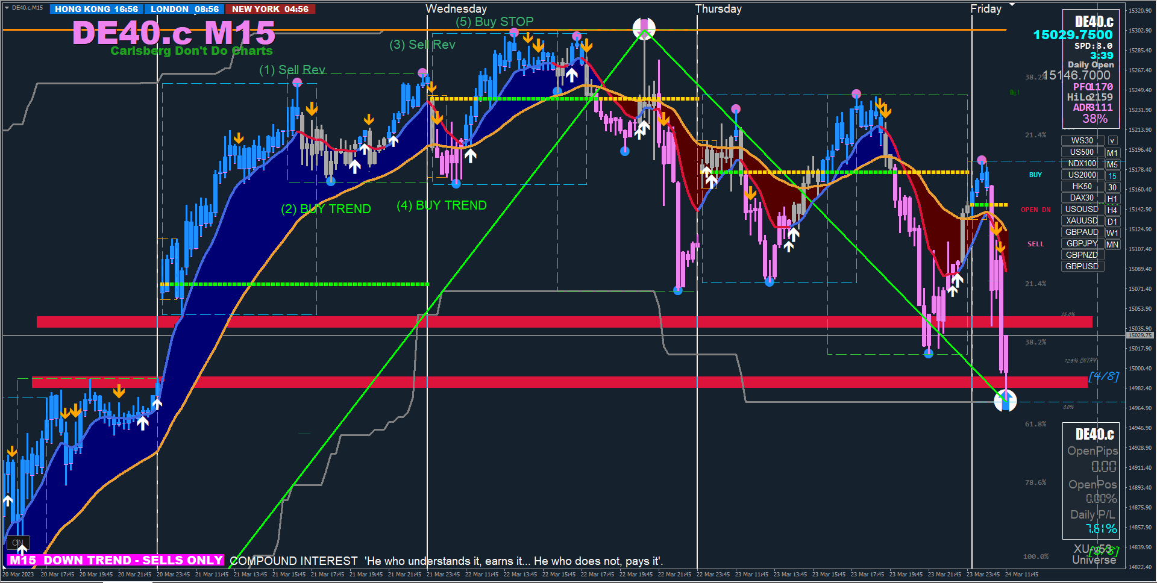This screenshot has height=583, width=1157.
Task: Switch to the H1 timeframe
Action: tap(1112, 199)
